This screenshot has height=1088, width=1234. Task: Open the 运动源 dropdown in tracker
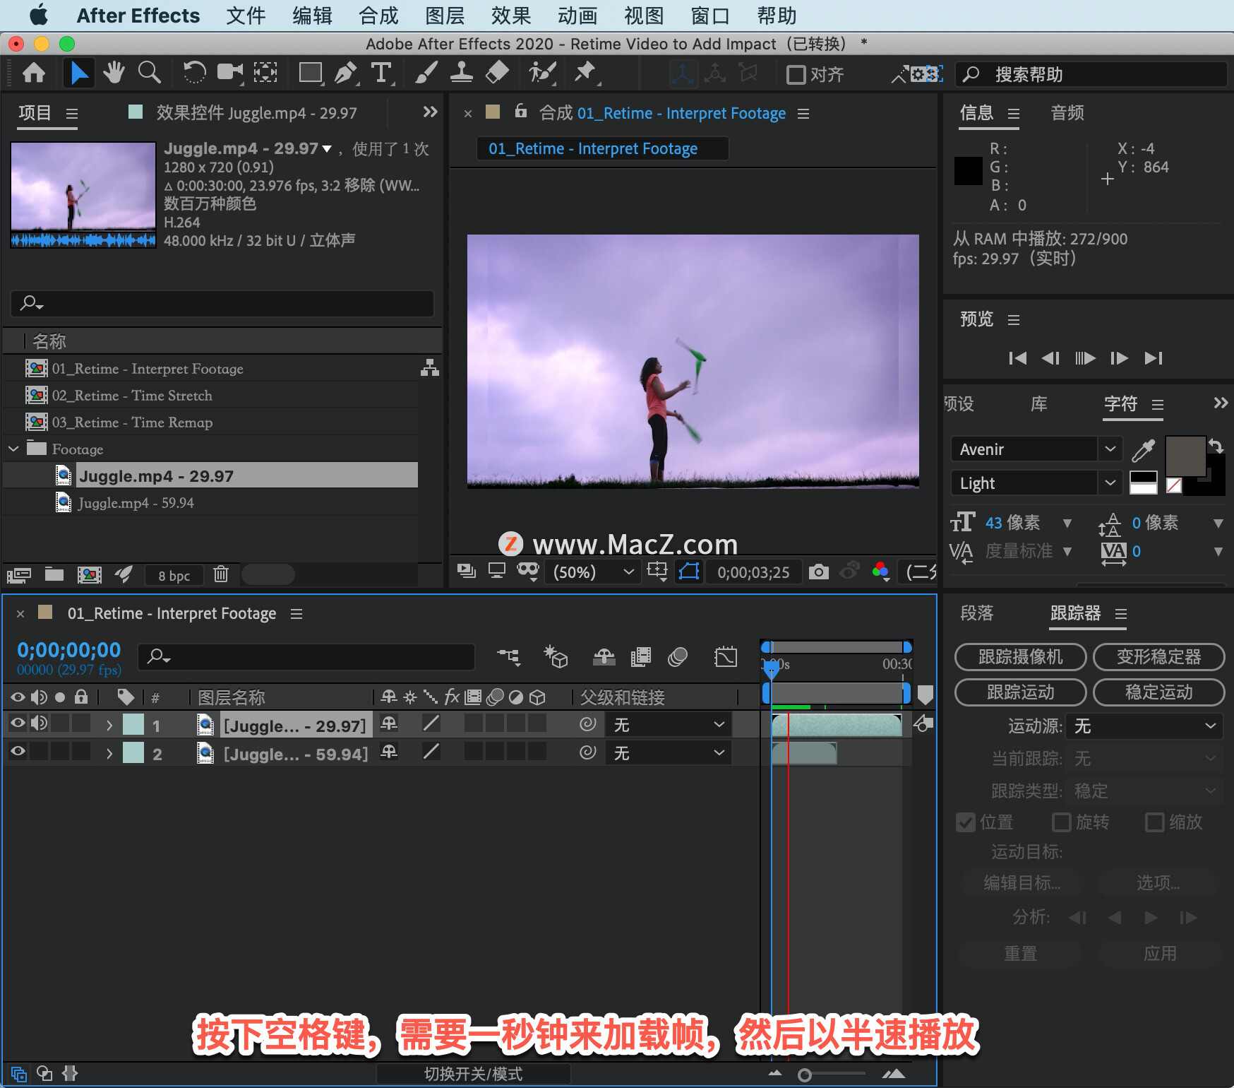[x=1144, y=726]
